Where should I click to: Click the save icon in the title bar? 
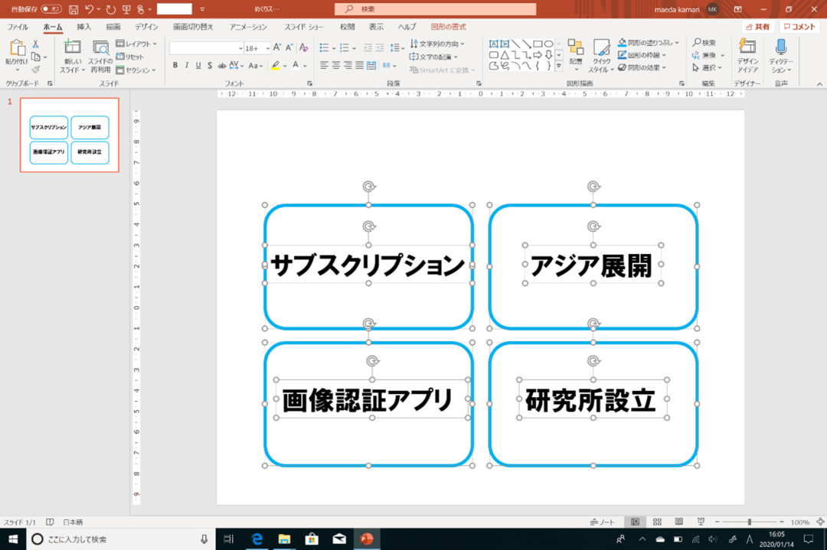[x=74, y=9]
